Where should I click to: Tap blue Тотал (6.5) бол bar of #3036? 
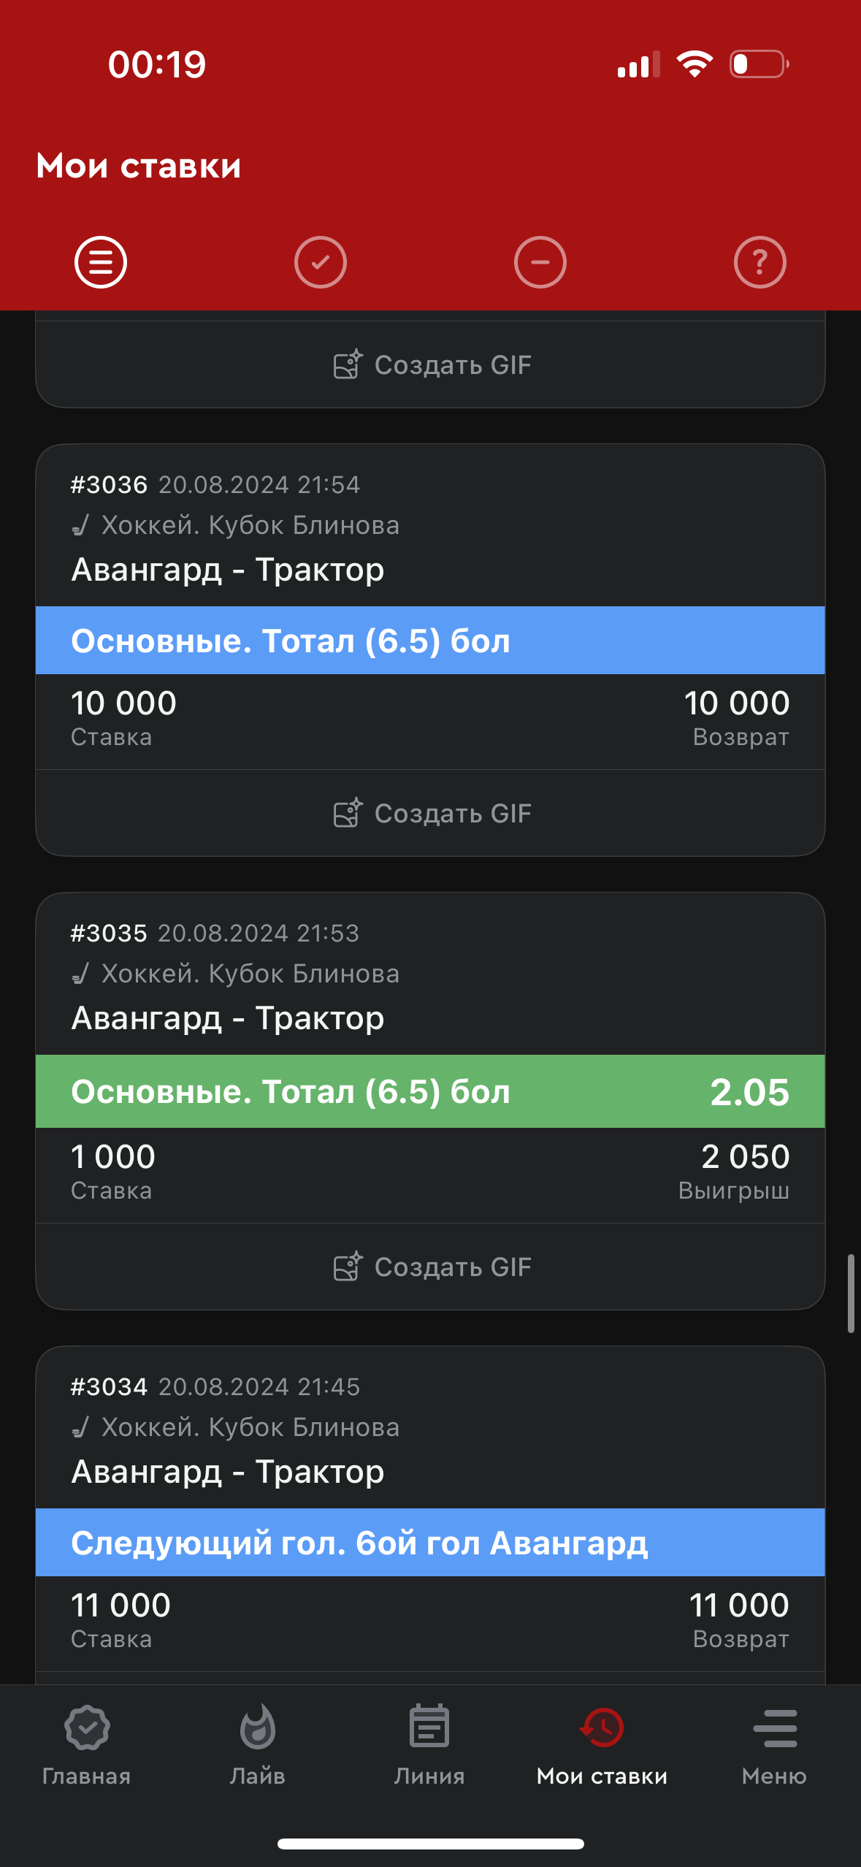[x=430, y=641]
